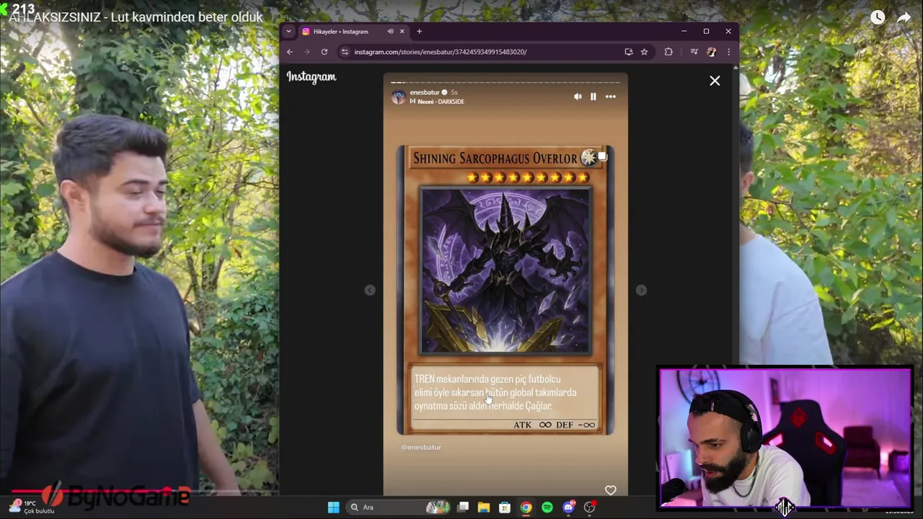Add video to Watch Later clock icon
Viewport: 923px width, 519px height.
pos(878,17)
